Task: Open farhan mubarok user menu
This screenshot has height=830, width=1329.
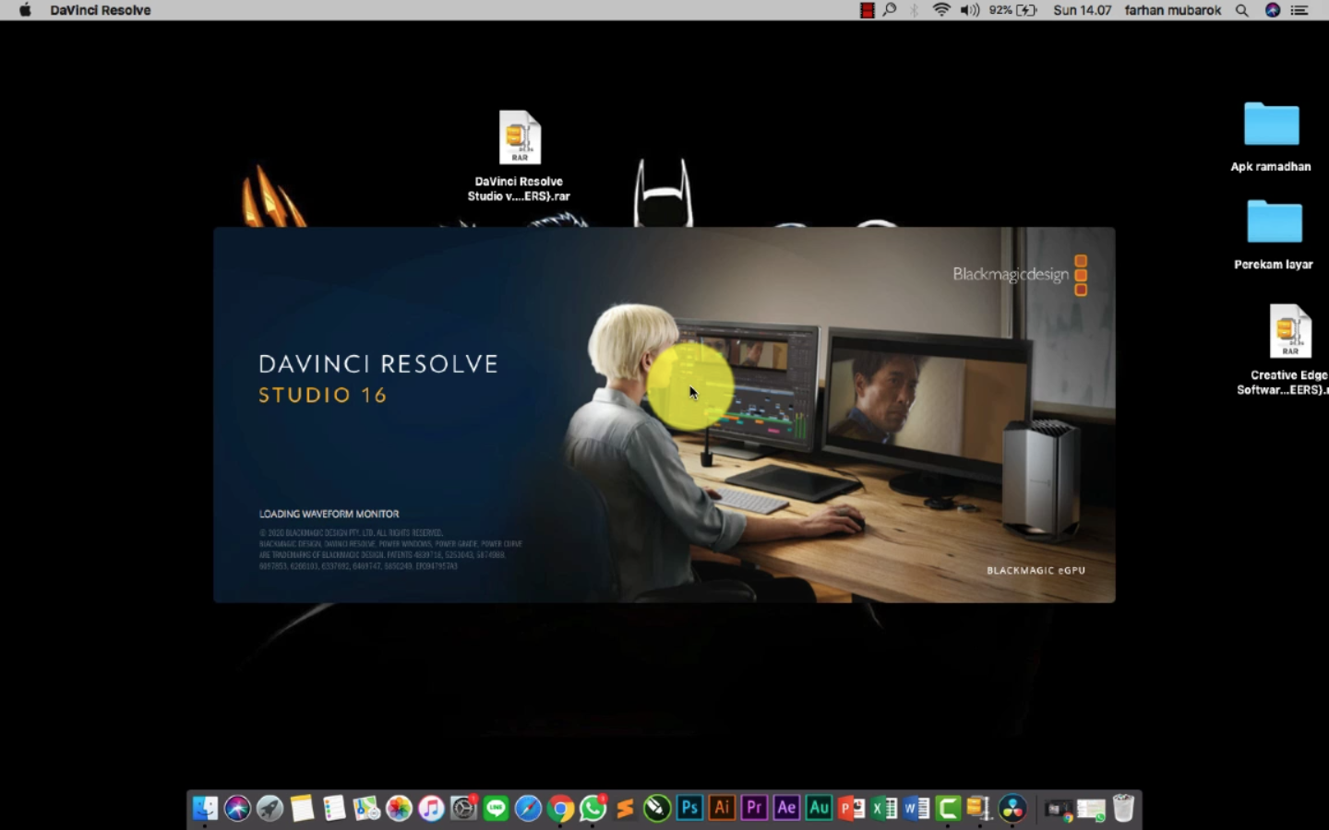Action: (1173, 10)
